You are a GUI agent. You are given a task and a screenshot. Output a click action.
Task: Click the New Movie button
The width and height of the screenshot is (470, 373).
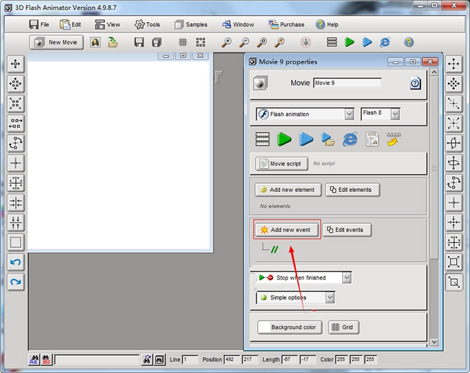pyautogui.click(x=57, y=42)
